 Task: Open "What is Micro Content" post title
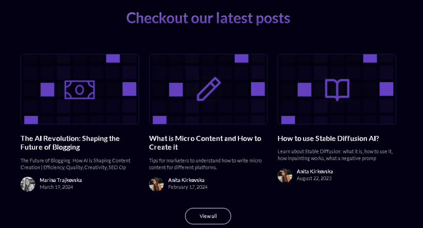coord(205,143)
